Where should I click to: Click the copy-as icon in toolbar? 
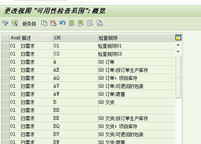click(x=44, y=23)
